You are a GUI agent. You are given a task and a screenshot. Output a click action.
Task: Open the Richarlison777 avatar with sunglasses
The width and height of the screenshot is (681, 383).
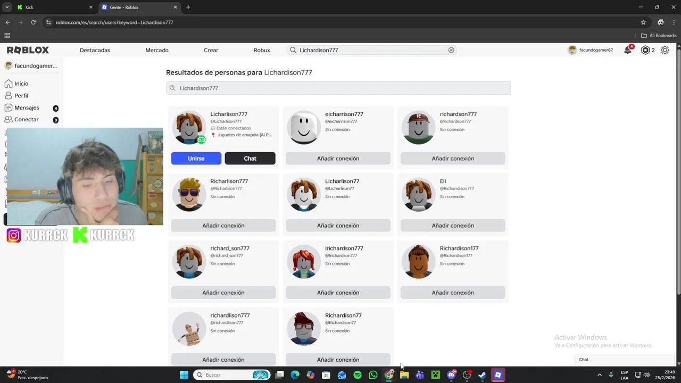point(189,195)
